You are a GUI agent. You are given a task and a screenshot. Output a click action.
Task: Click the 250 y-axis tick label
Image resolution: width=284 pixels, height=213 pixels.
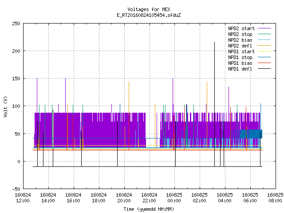click(x=16, y=24)
